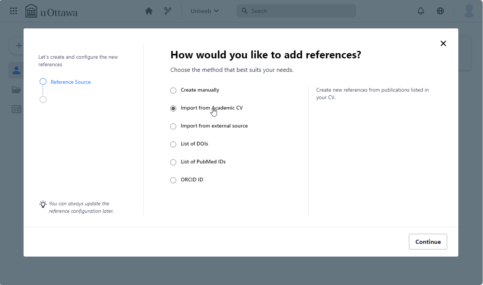Click the second empty step circle
Screen dimensions: 483x285
(x=43, y=99)
